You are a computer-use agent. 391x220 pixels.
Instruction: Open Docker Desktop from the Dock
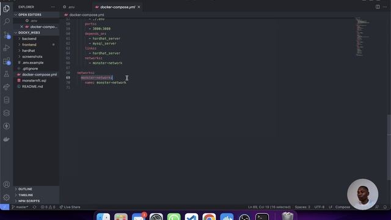click(227, 216)
